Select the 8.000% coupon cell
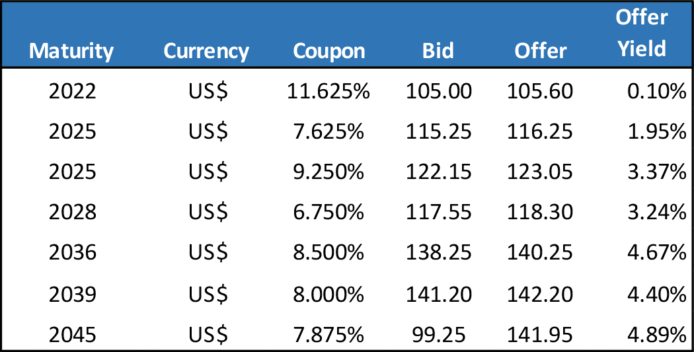694x352 pixels. click(x=329, y=294)
